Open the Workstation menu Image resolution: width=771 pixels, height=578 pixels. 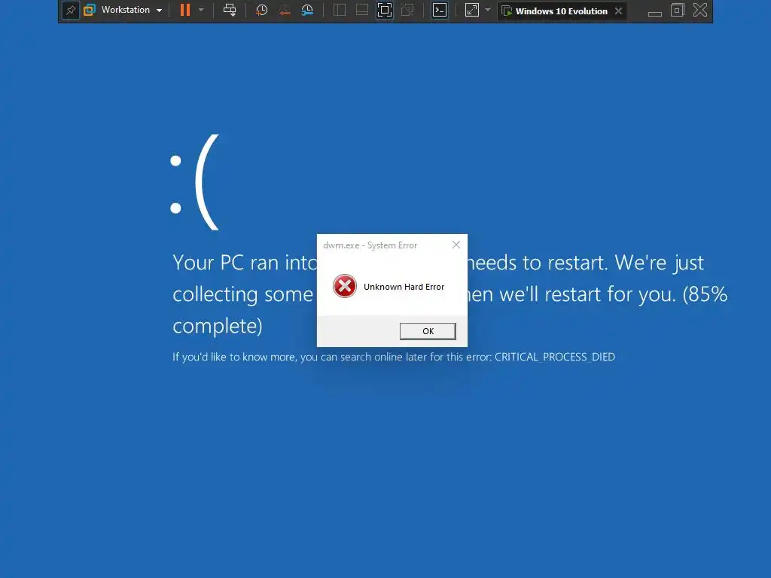click(x=123, y=11)
